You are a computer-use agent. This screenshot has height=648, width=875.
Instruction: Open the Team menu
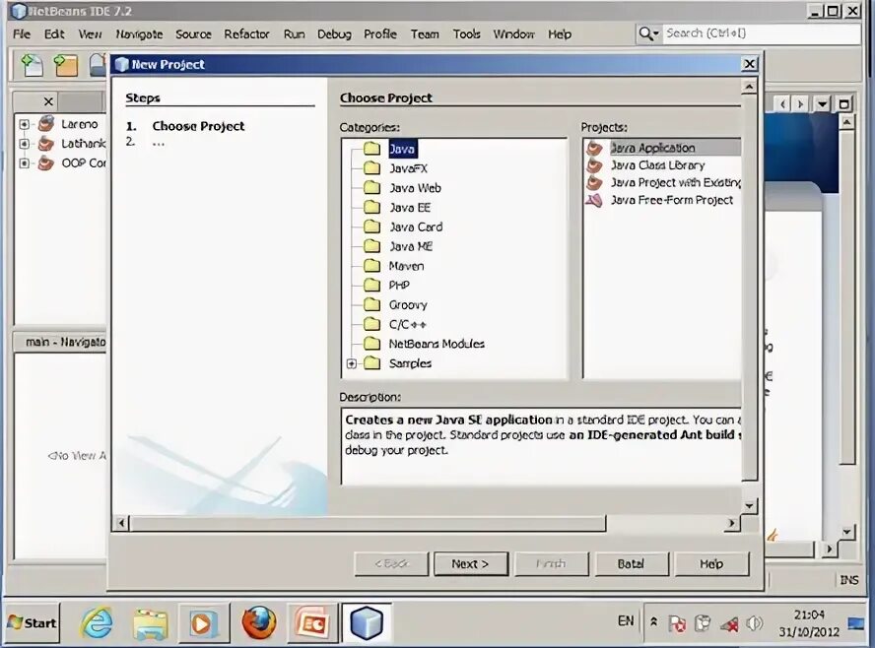[x=425, y=34]
